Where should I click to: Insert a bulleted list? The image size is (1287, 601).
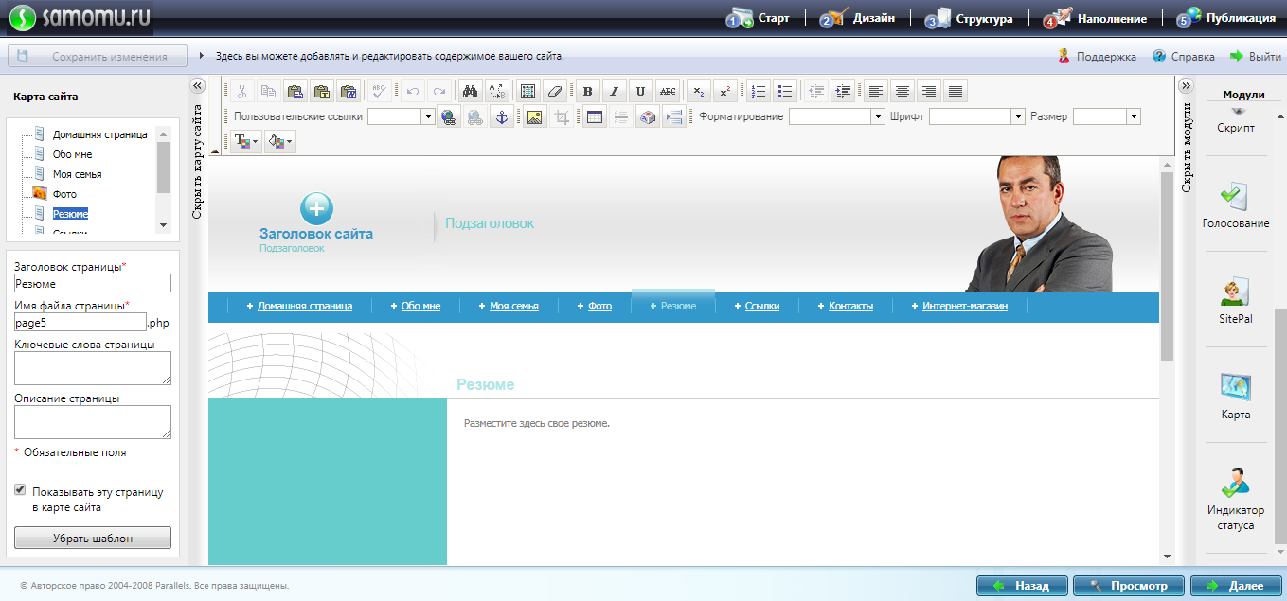point(784,92)
